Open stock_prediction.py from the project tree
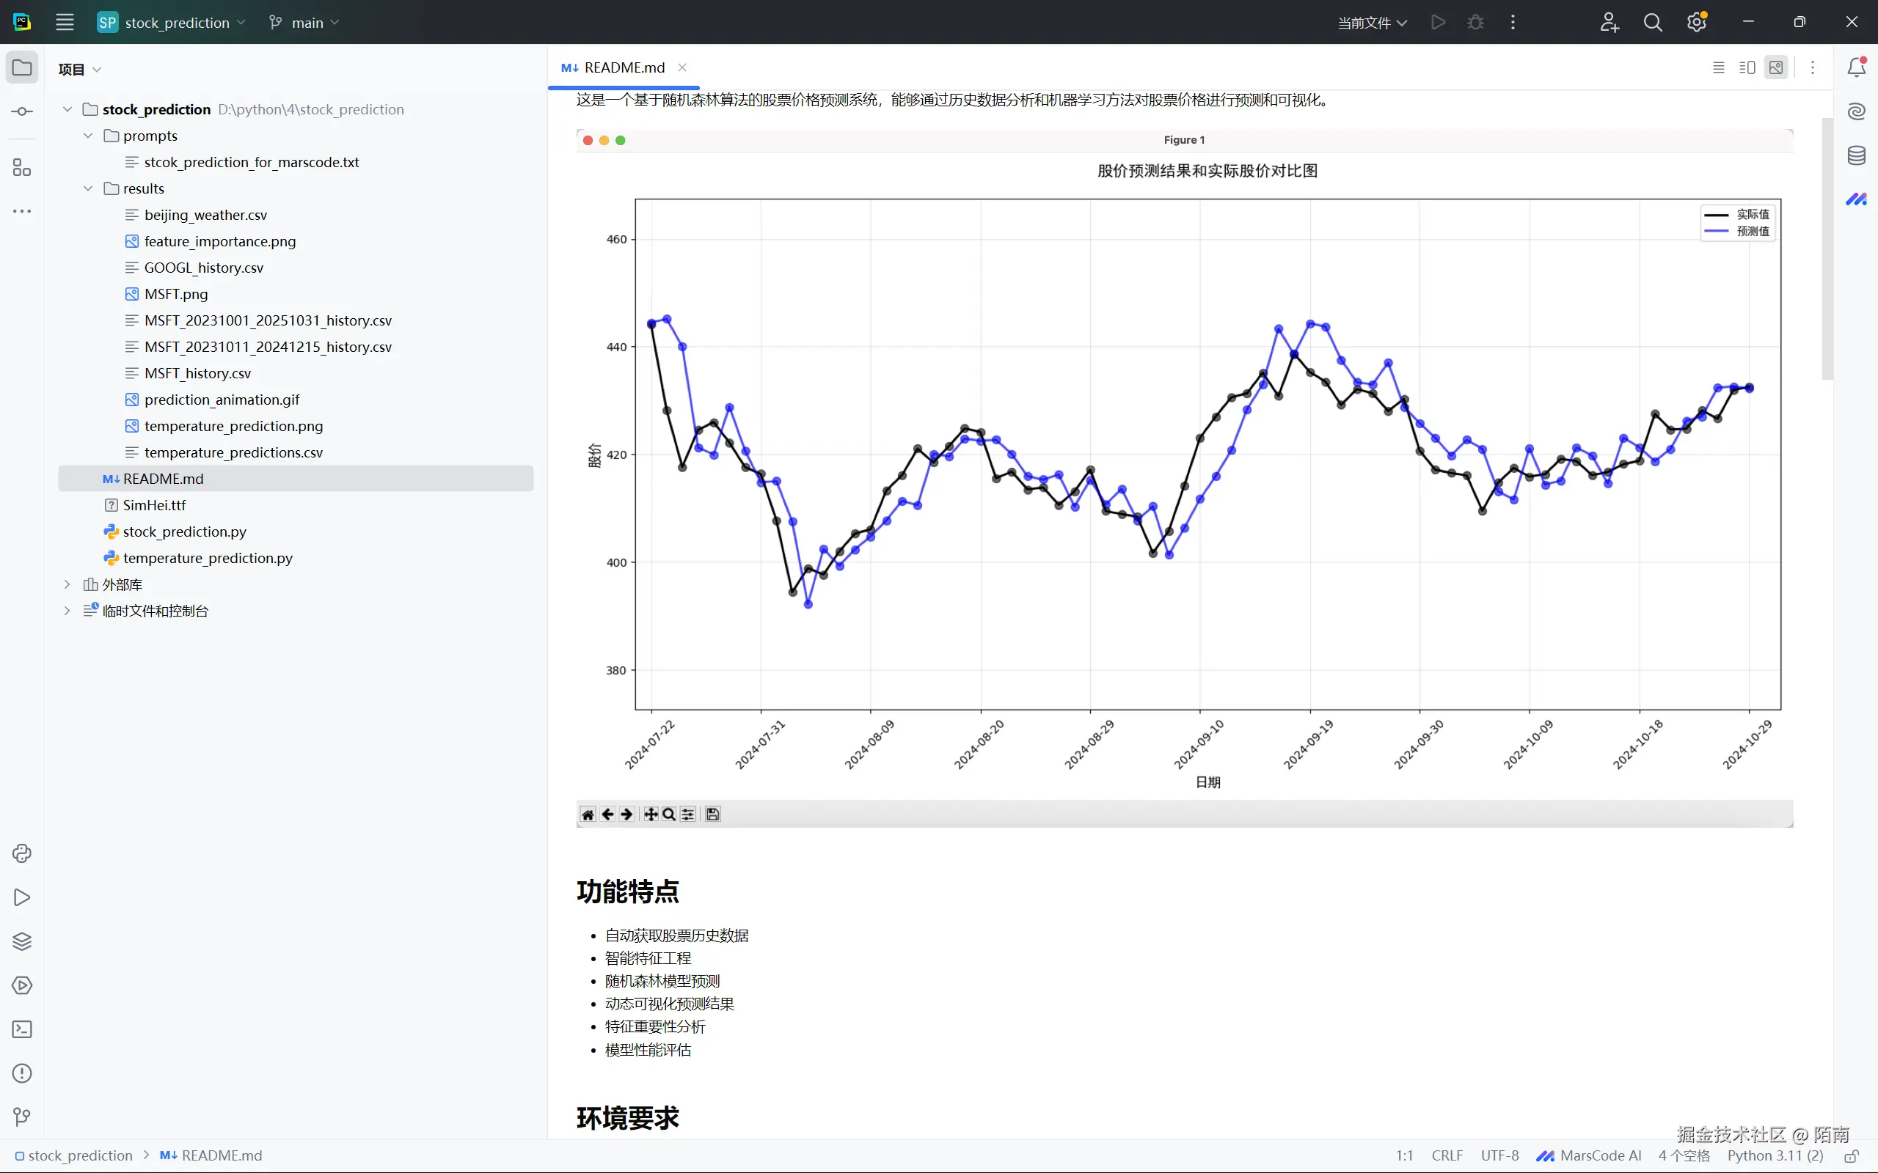 (184, 532)
